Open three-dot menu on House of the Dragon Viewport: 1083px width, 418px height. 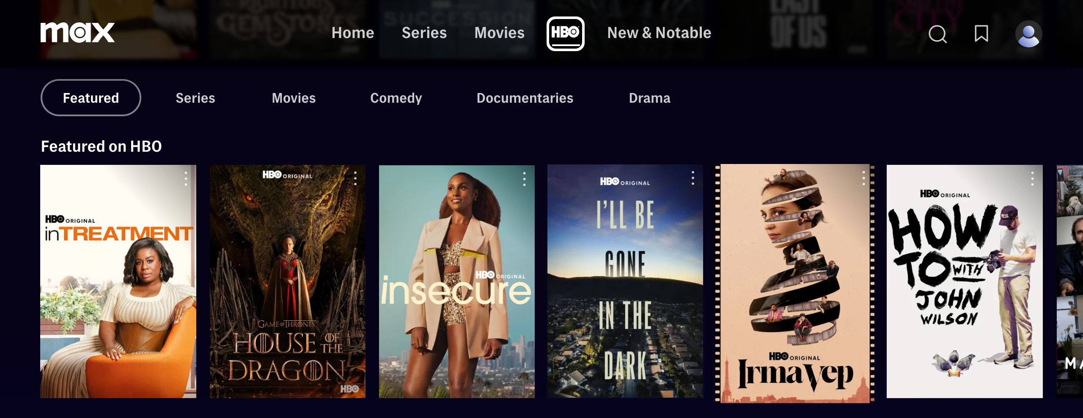355,178
